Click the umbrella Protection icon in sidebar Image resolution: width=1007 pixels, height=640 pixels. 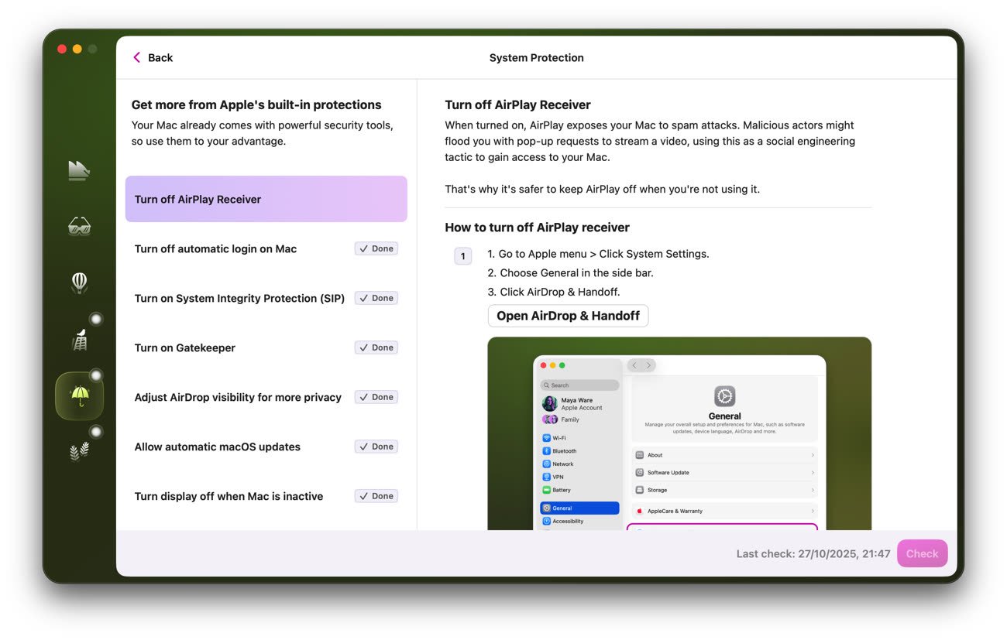79,396
